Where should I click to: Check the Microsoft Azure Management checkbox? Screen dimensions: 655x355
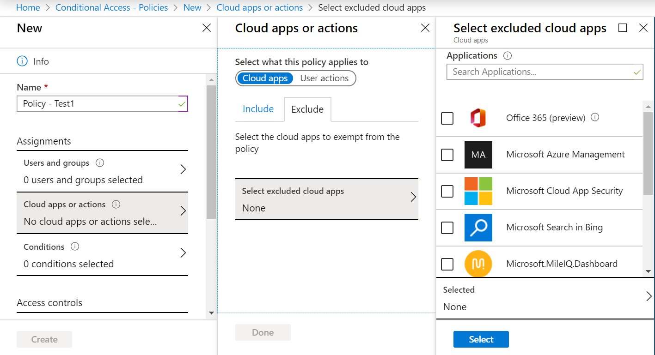click(x=447, y=155)
